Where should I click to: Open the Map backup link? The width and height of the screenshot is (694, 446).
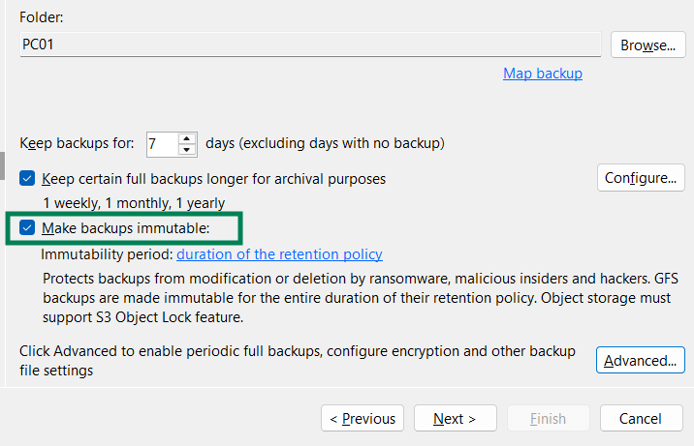(x=542, y=74)
